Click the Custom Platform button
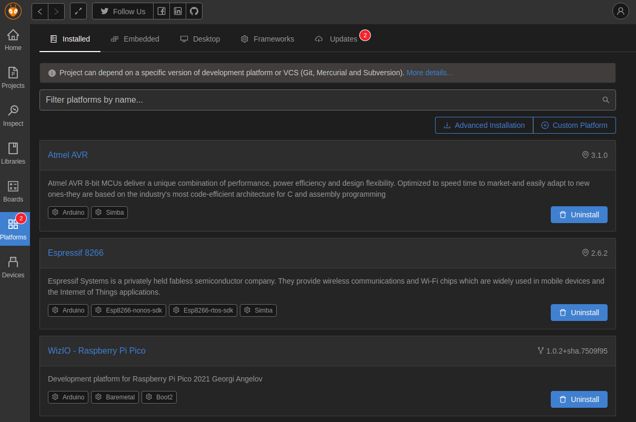This screenshot has height=422, width=636. coord(574,125)
